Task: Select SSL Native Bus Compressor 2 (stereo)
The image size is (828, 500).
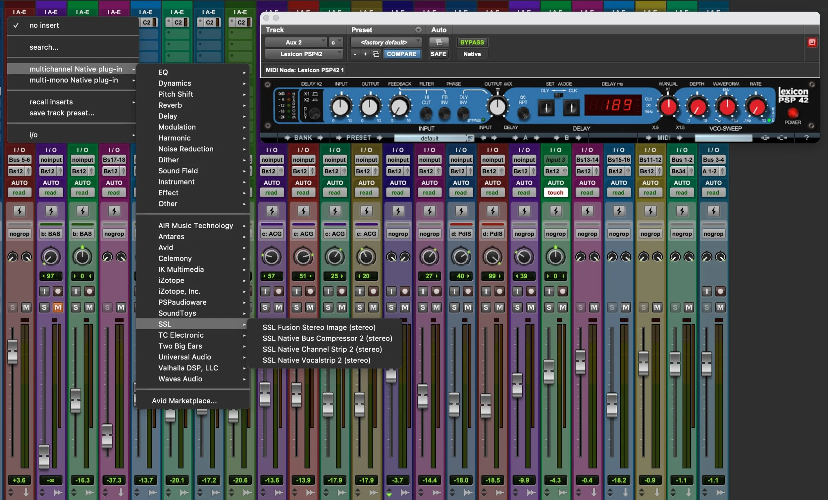Action: (327, 338)
